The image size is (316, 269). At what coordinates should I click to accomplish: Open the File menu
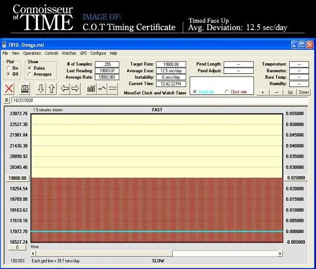click(x=5, y=53)
